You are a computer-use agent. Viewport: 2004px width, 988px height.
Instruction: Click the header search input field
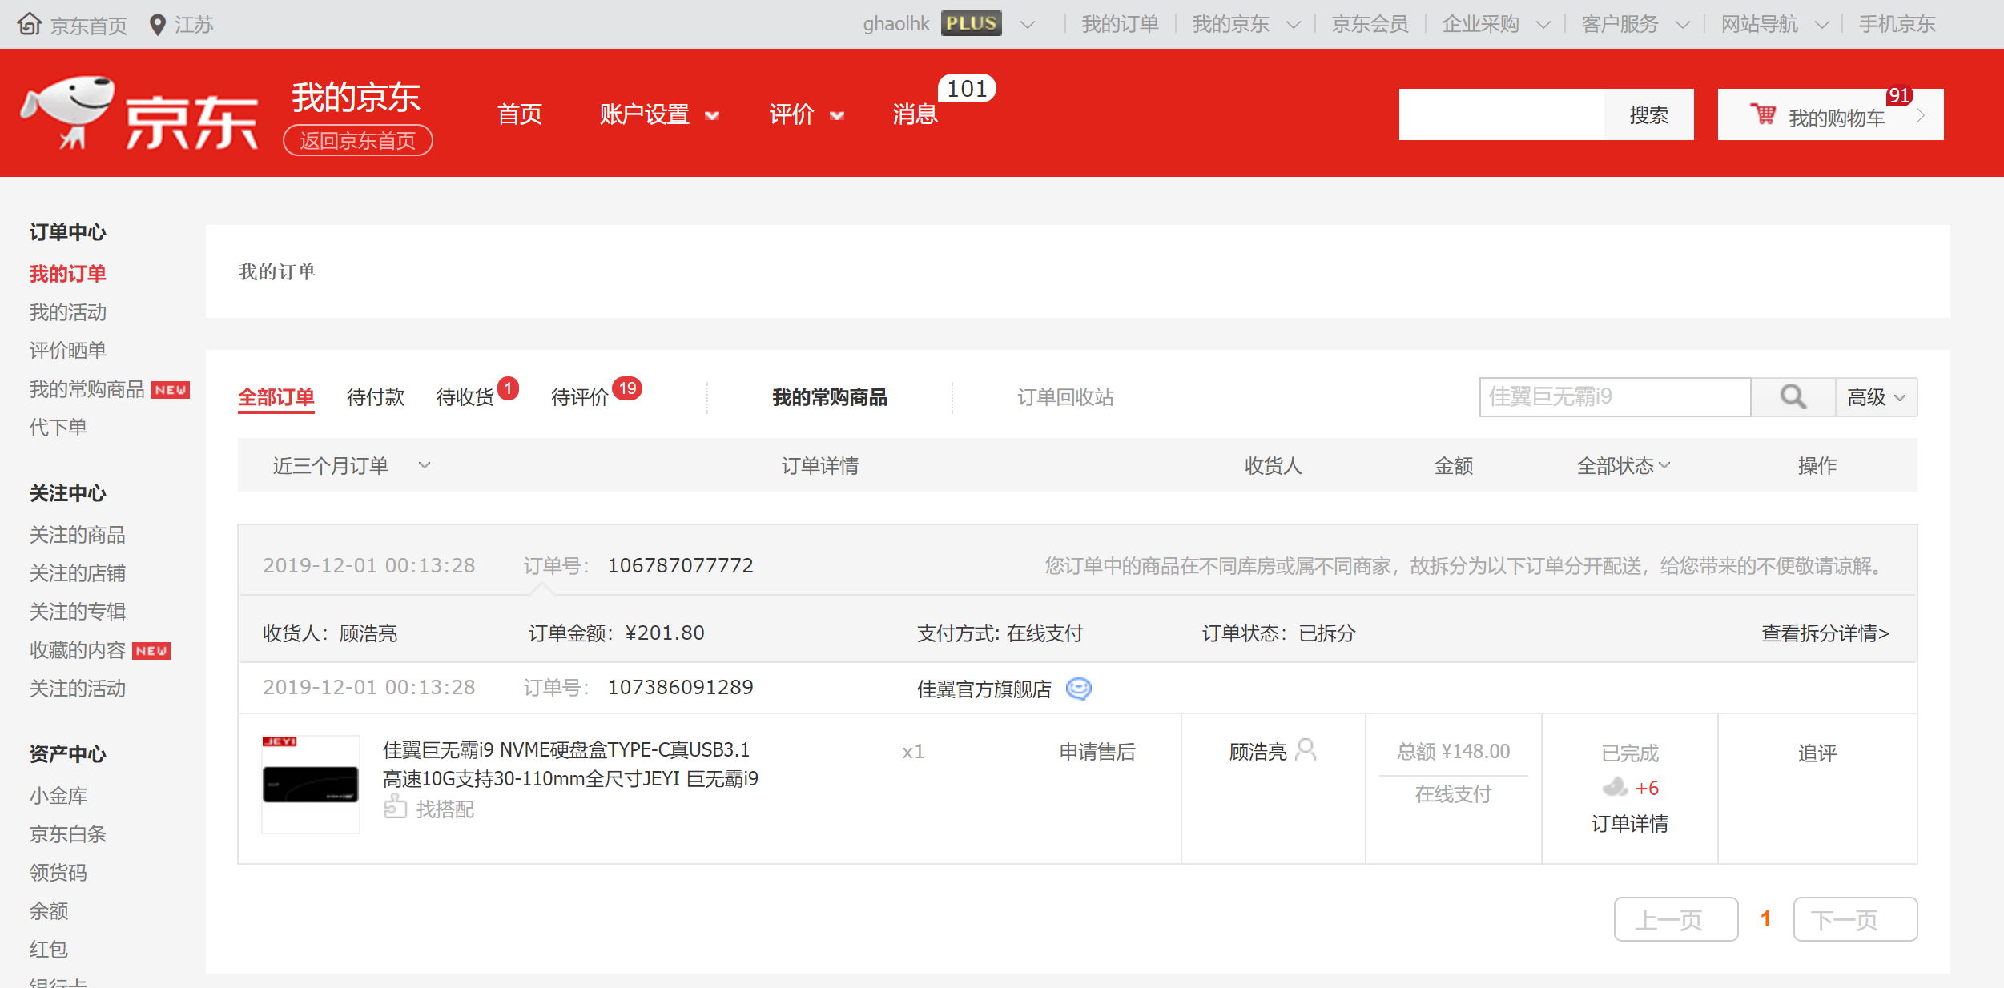[1502, 115]
